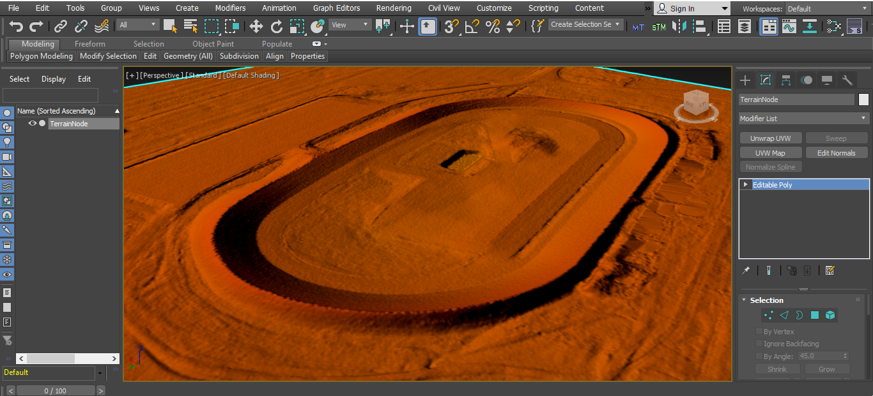Hide TerrainNode using its eye icon
Screen dimensions: 873x396
point(33,124)
